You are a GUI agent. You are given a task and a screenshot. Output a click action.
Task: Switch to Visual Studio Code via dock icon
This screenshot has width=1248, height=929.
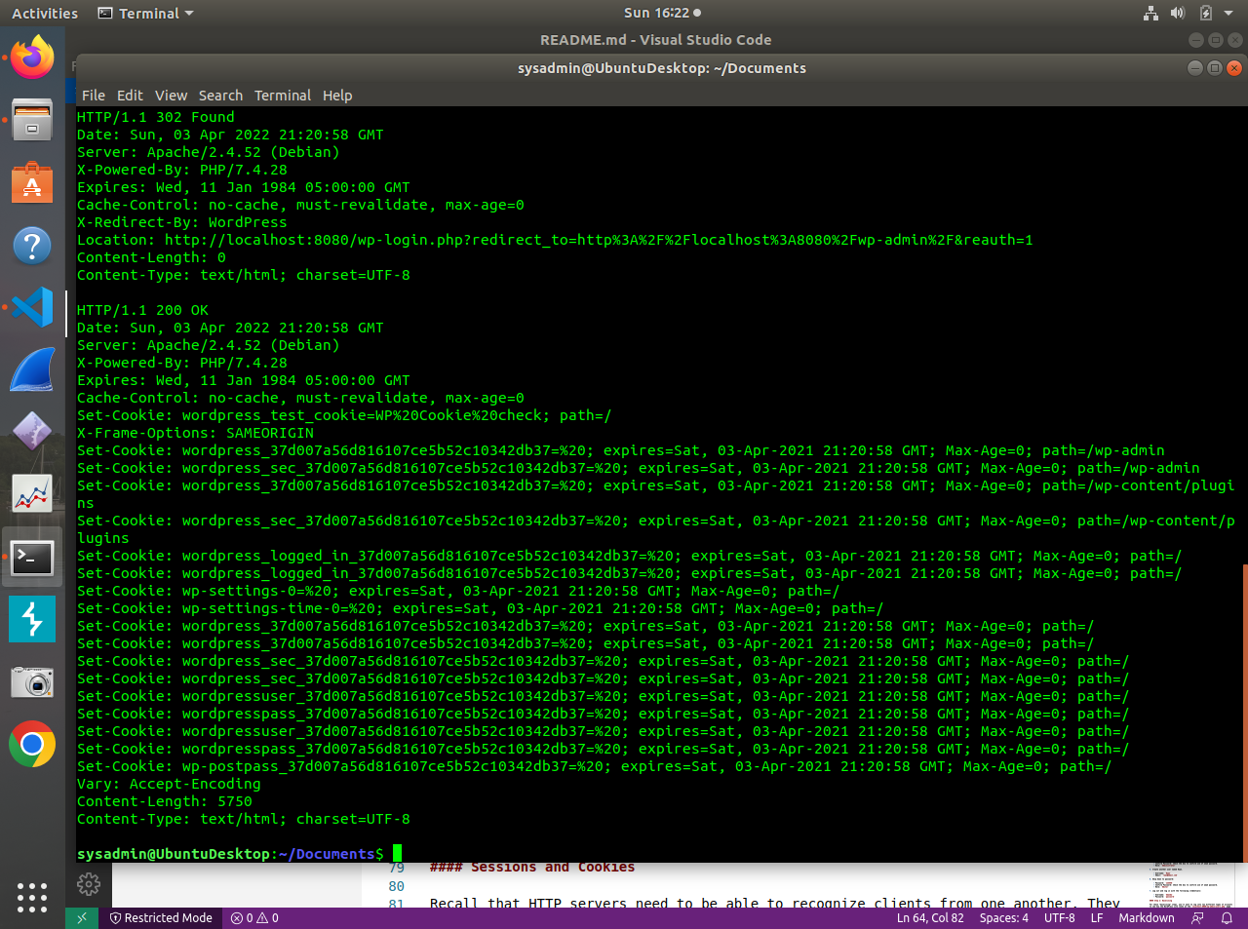click(32, 307)
